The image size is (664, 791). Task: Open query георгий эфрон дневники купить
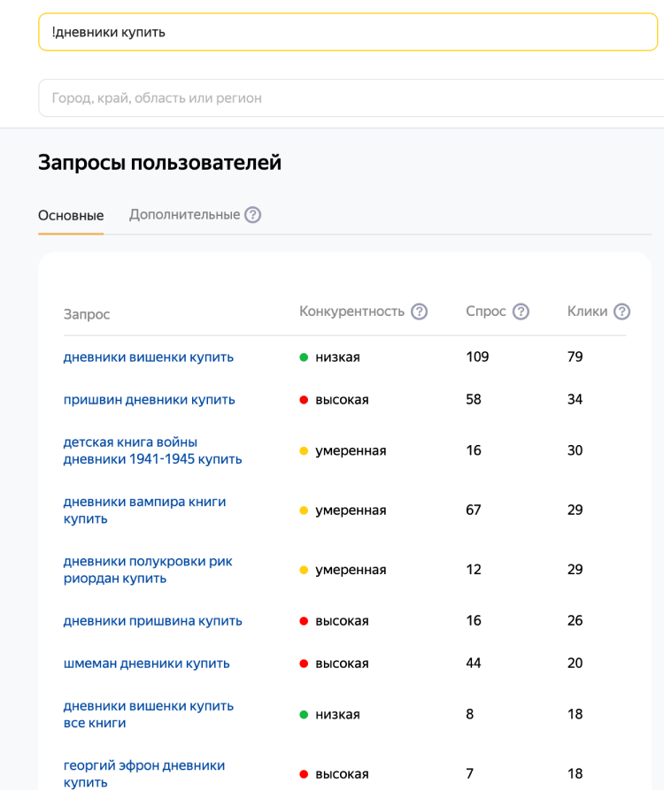coord(144,773)
